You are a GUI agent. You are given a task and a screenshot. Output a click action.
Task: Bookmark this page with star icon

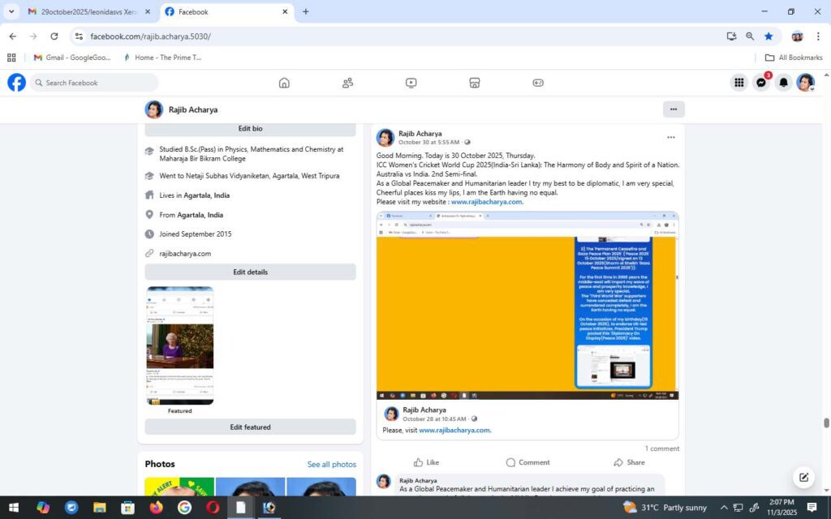[x=769, y=36]
